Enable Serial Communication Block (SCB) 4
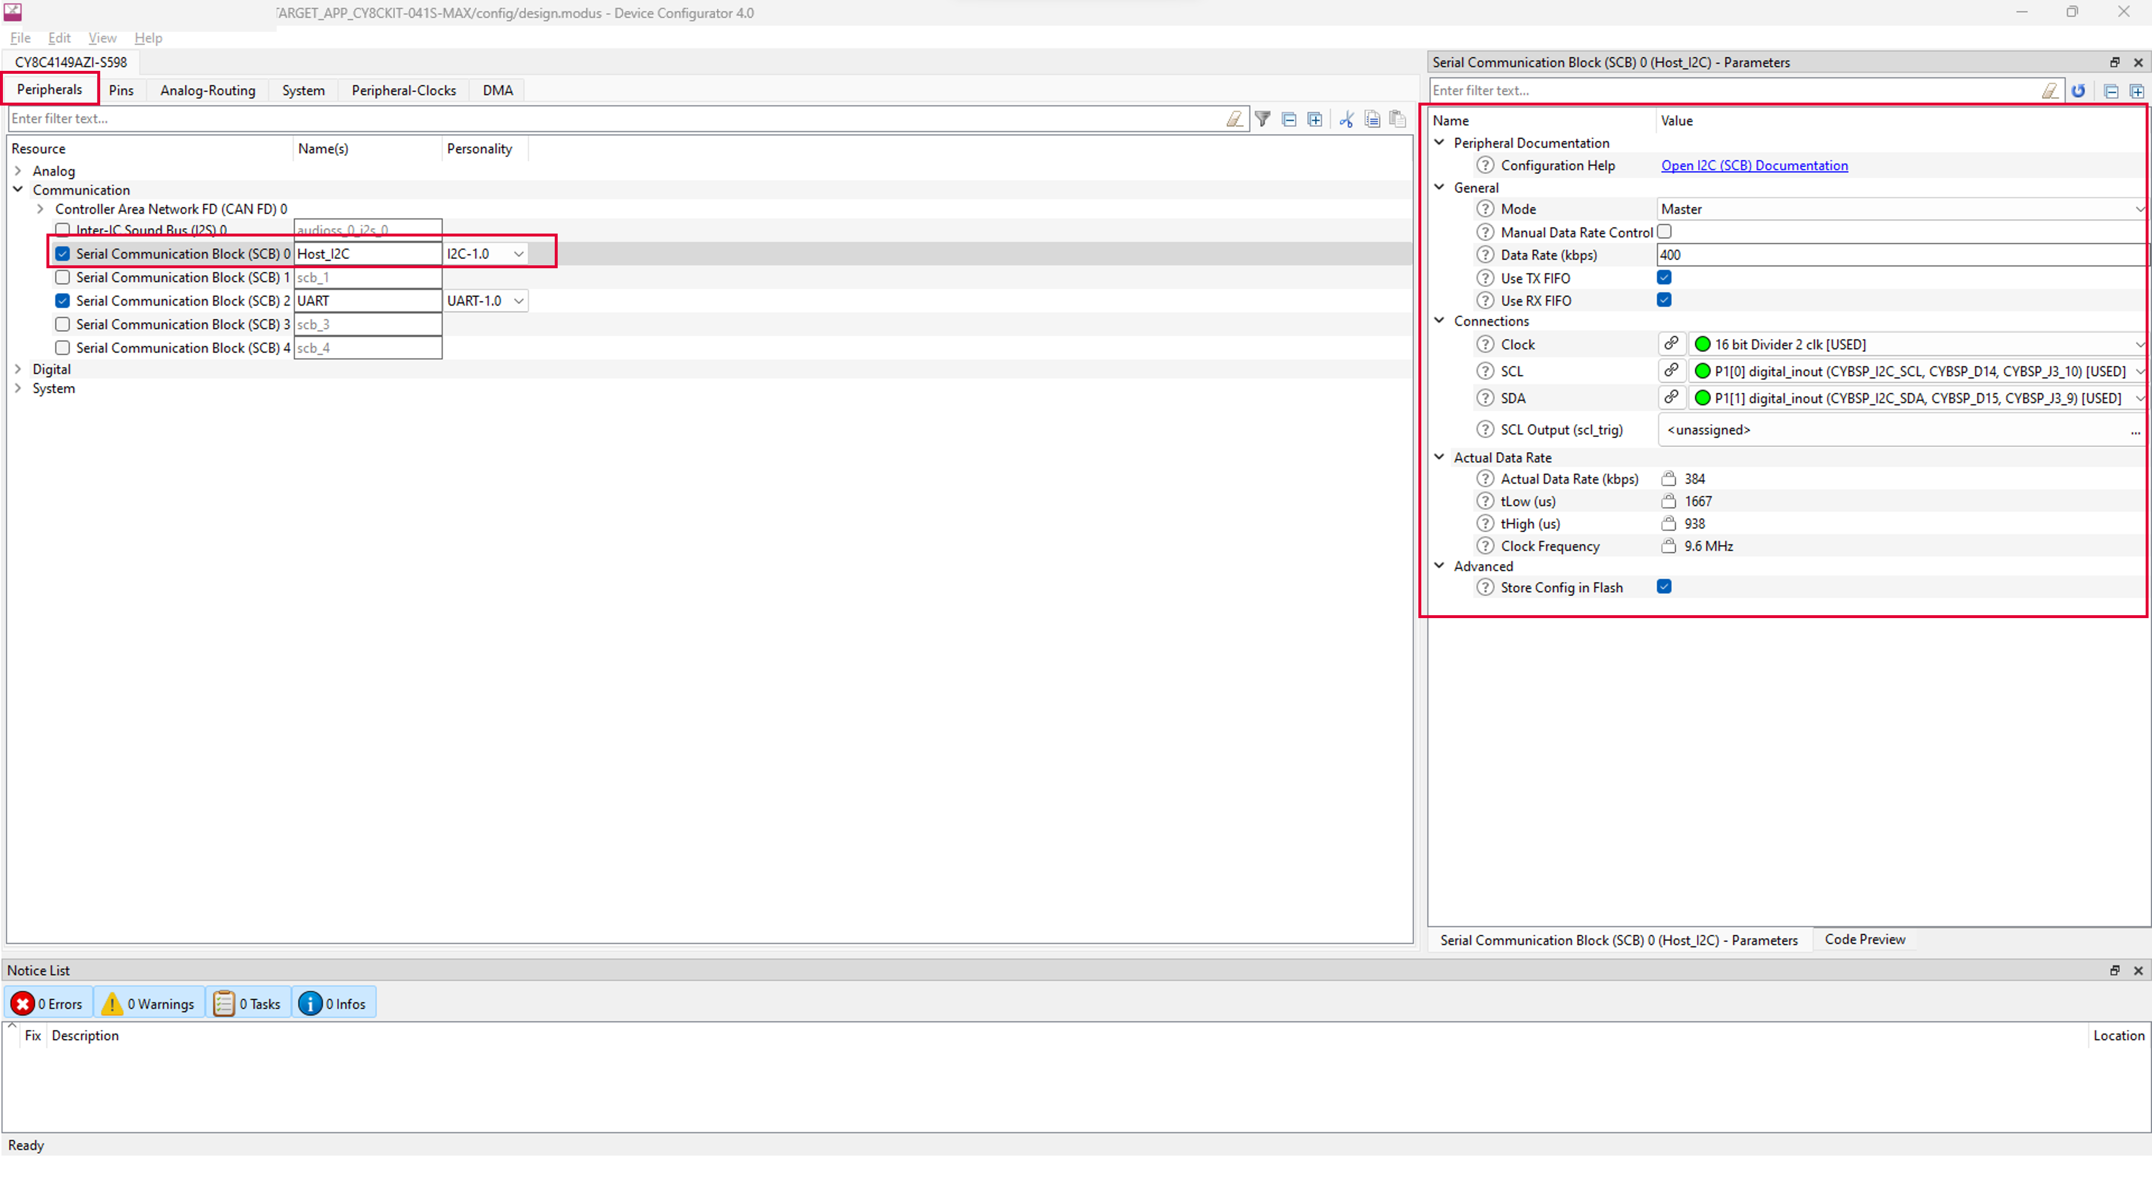 [x=63, y=347]
